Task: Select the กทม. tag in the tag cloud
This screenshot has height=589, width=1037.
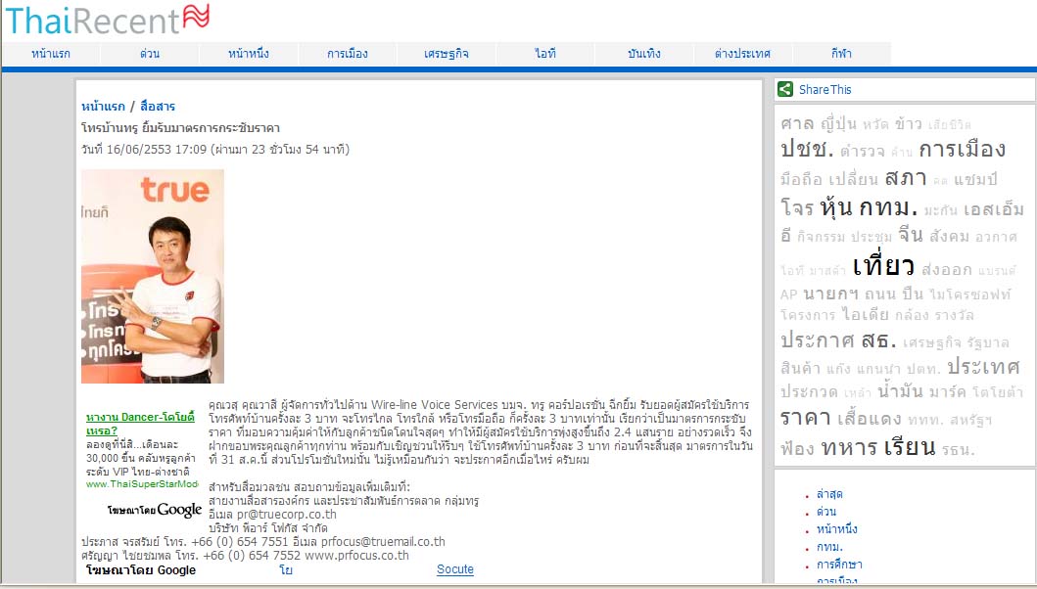Action: pos(889,206)
